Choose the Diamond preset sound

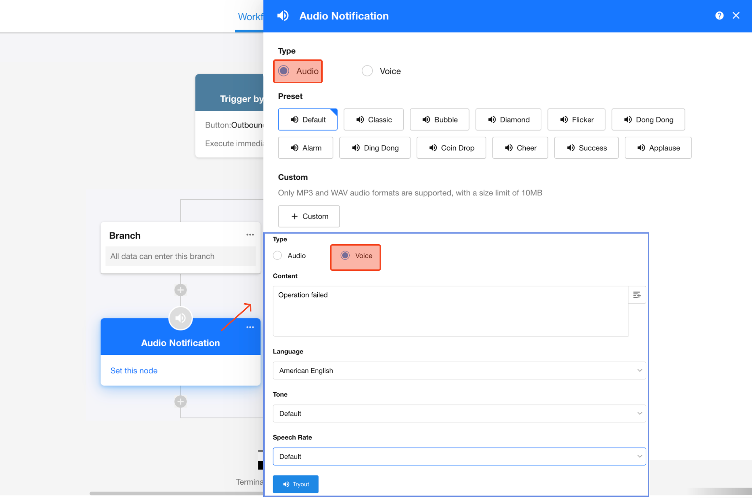(508, 120)
